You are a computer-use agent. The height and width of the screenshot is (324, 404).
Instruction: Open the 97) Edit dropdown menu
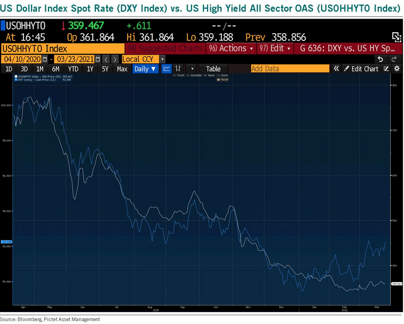point(275,48)
